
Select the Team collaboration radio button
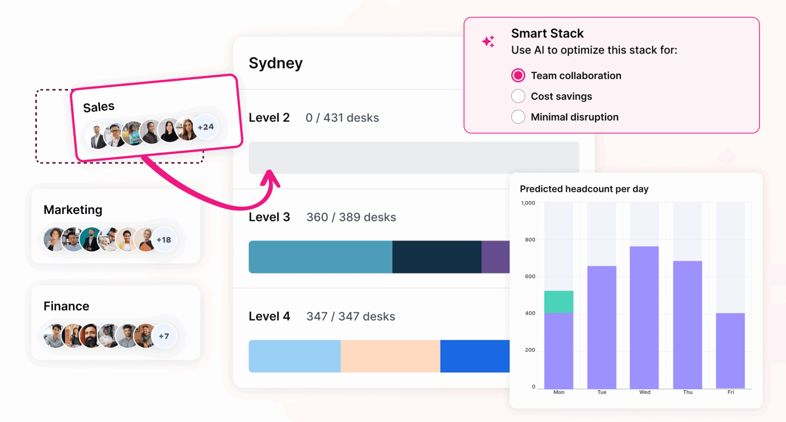coord(518,75)
